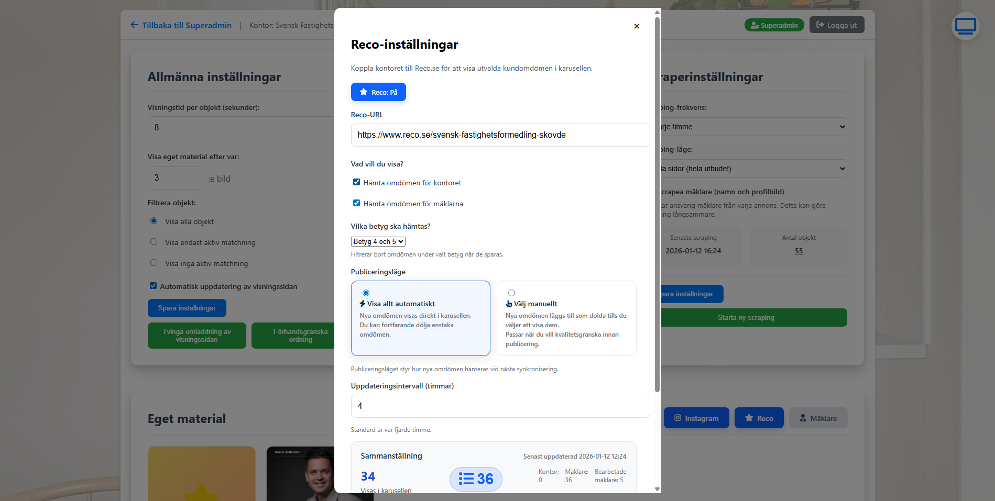
Task: Go back via Tillbaka till Superadmin
Action: [181, 25]
